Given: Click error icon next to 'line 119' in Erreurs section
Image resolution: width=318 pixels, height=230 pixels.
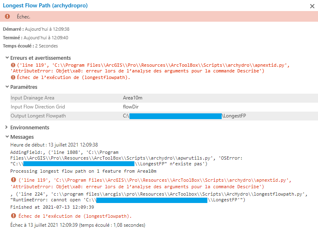Looking at the screenshot, I should point(13,65).
